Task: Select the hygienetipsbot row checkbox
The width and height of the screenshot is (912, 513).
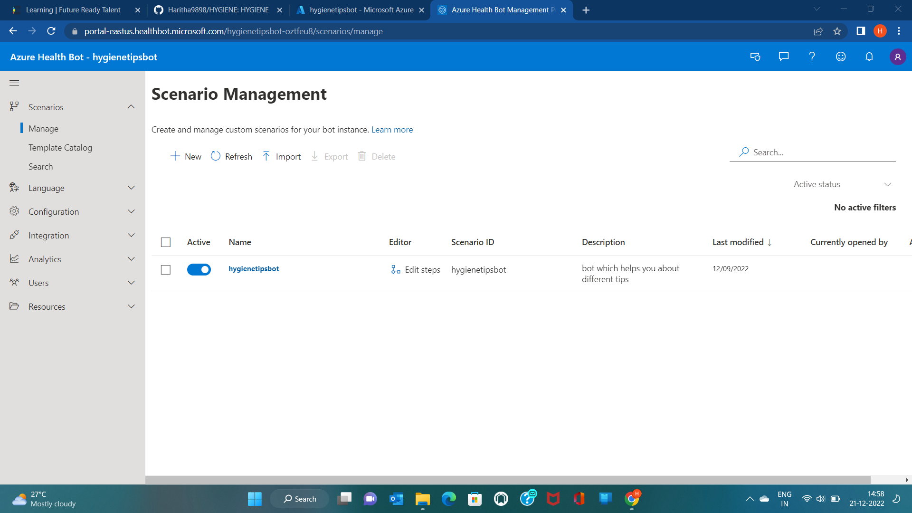Action: 166,270
